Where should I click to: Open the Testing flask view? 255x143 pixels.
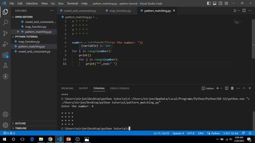(5, 66)
